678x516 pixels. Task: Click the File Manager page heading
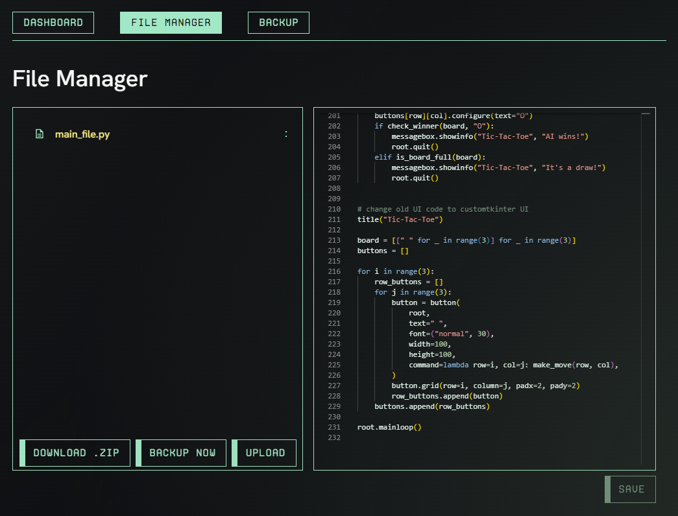(79, 79)
